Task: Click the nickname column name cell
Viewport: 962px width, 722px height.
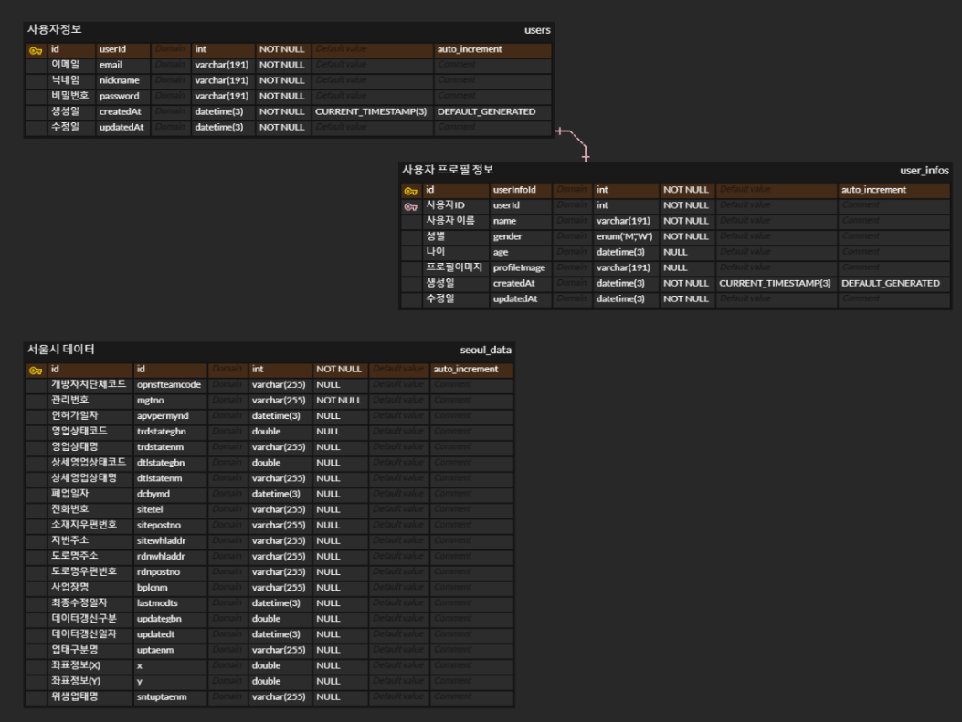Action: click(x=122, y=80)
